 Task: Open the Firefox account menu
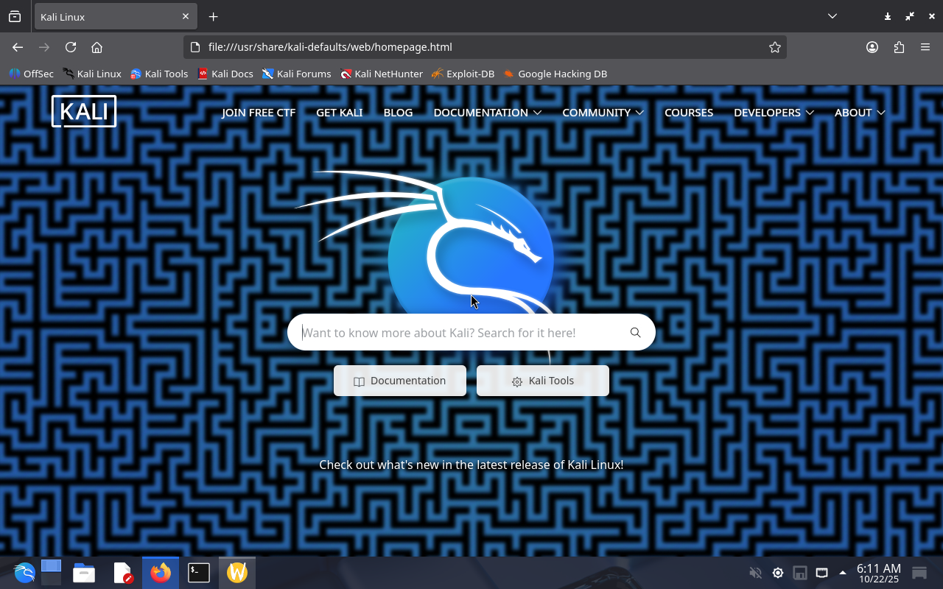click(872, 47)
